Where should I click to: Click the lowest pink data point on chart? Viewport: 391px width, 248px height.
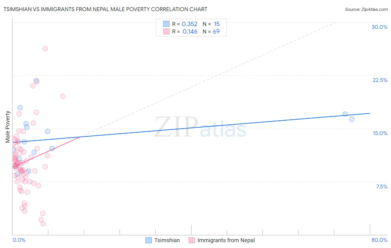coord(43,224)
